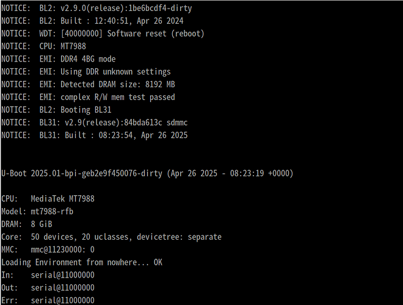Click the DRAM: 8 GiB line
This screenshot has height=305, width=403.
(27, 224)
